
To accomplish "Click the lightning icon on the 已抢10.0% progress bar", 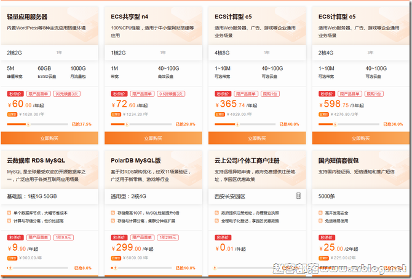I will 116,268.
